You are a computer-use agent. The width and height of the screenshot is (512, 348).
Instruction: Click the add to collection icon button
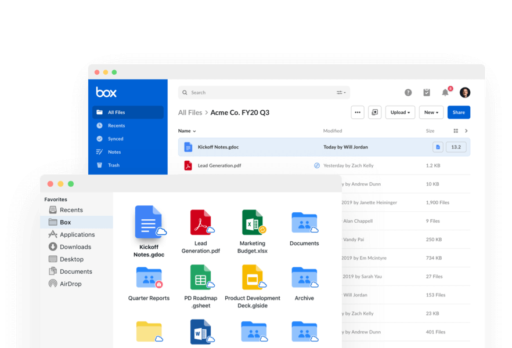(x=374, y=113)
